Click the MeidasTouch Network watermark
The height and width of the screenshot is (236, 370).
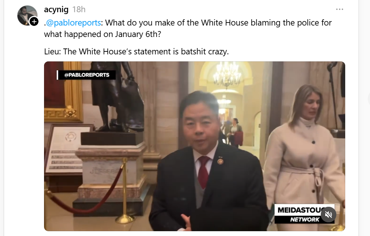(304, 214)
